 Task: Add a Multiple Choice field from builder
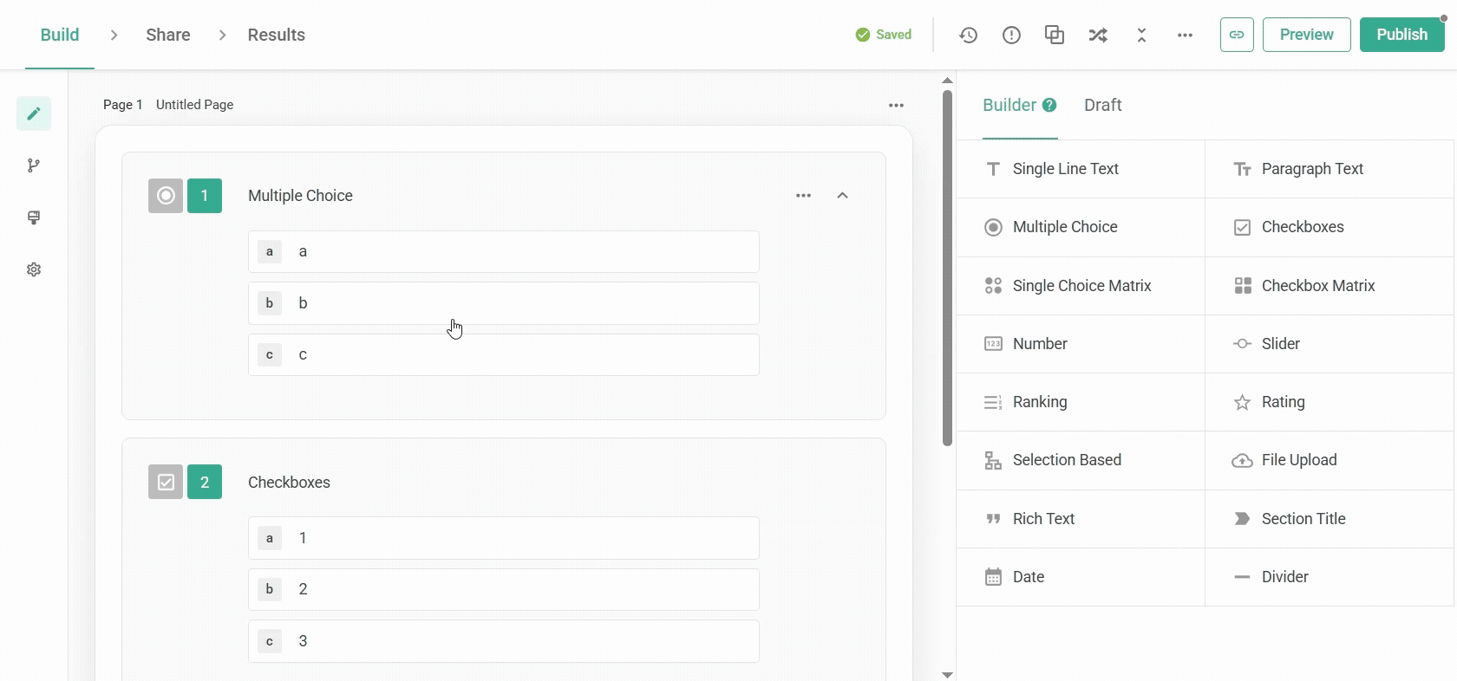point(1081,227)
